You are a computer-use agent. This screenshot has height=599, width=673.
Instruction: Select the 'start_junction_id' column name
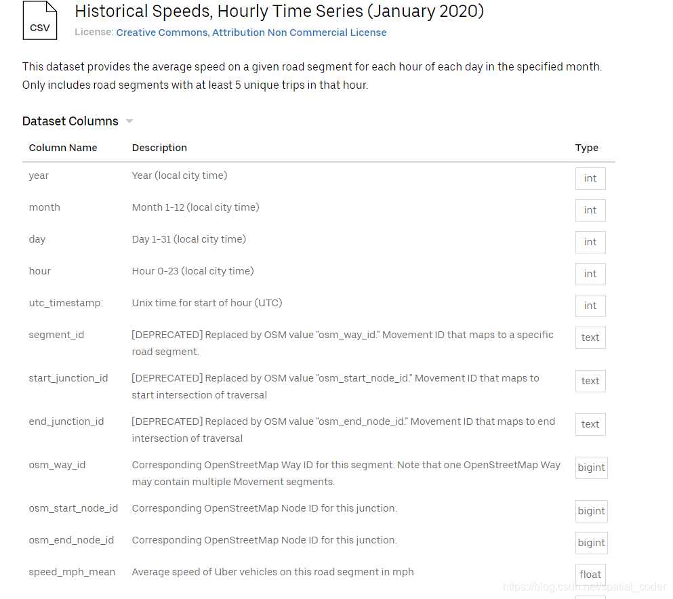[x=68, y=378]
